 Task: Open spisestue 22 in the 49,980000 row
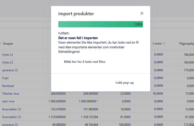(10, 124)
